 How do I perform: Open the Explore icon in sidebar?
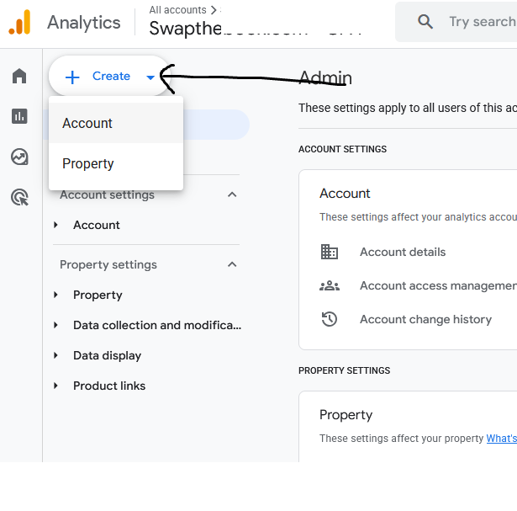pos(19,157)
